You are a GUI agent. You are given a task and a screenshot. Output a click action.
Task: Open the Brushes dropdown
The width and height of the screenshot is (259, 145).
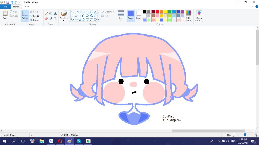tap(63, 21)
